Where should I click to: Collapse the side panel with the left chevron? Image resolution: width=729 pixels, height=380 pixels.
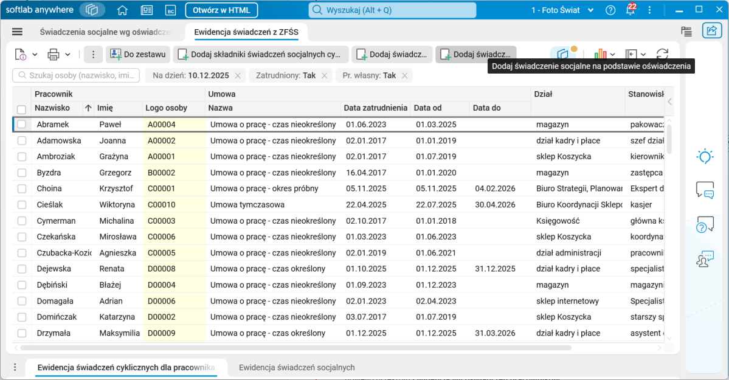669,102
